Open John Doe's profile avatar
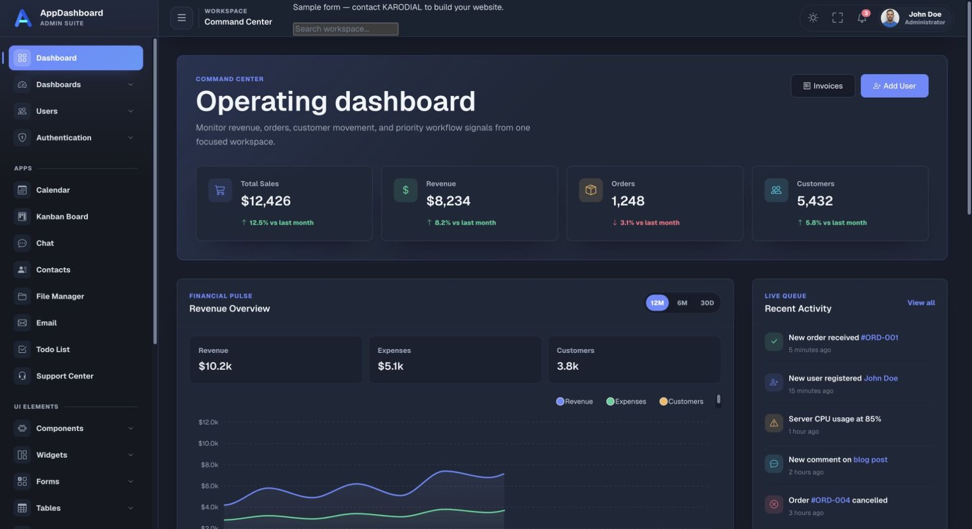This screenshot has width=972, height=529. pyautogui.click(x=889, y=18)
